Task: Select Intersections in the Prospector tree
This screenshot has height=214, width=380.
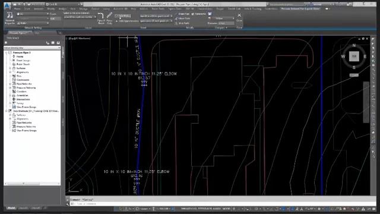Action: coord(23,99)
